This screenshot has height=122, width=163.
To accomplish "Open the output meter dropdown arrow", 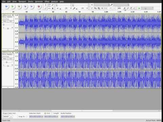I will 60,9.
